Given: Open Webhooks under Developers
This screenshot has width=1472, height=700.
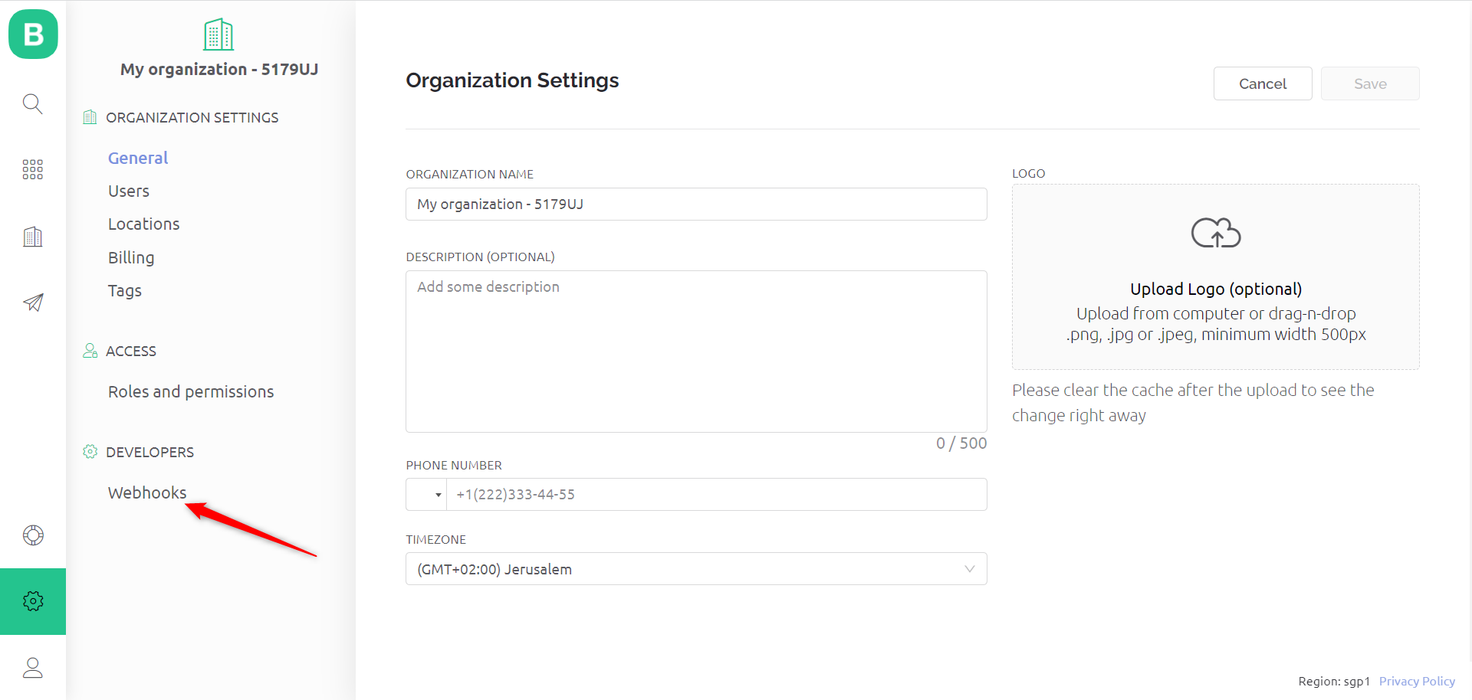Looking at the screenshot, I should click(x=147, y=493).
